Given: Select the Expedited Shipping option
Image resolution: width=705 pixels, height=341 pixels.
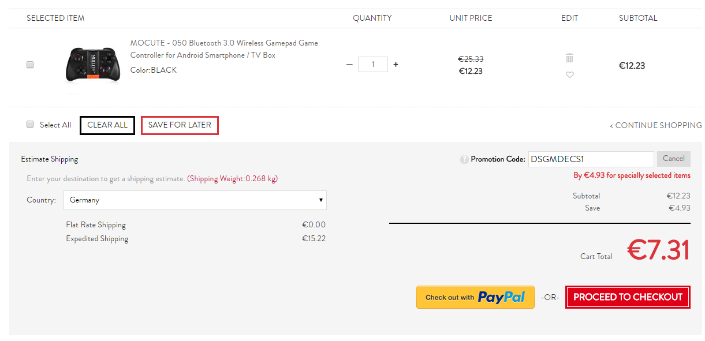Looking at the screenshot, I should tap(97, 239).
